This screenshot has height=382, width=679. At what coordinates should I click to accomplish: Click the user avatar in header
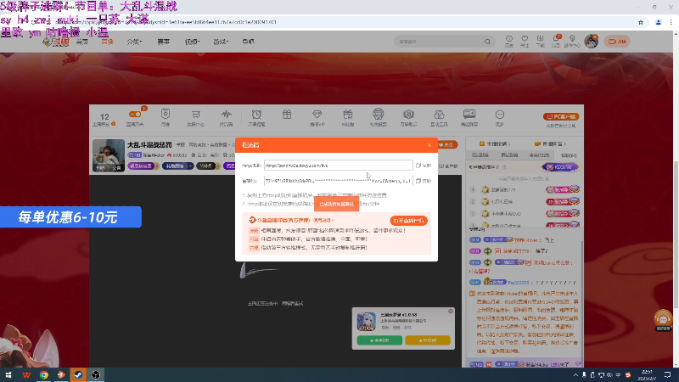pos(591,41)
